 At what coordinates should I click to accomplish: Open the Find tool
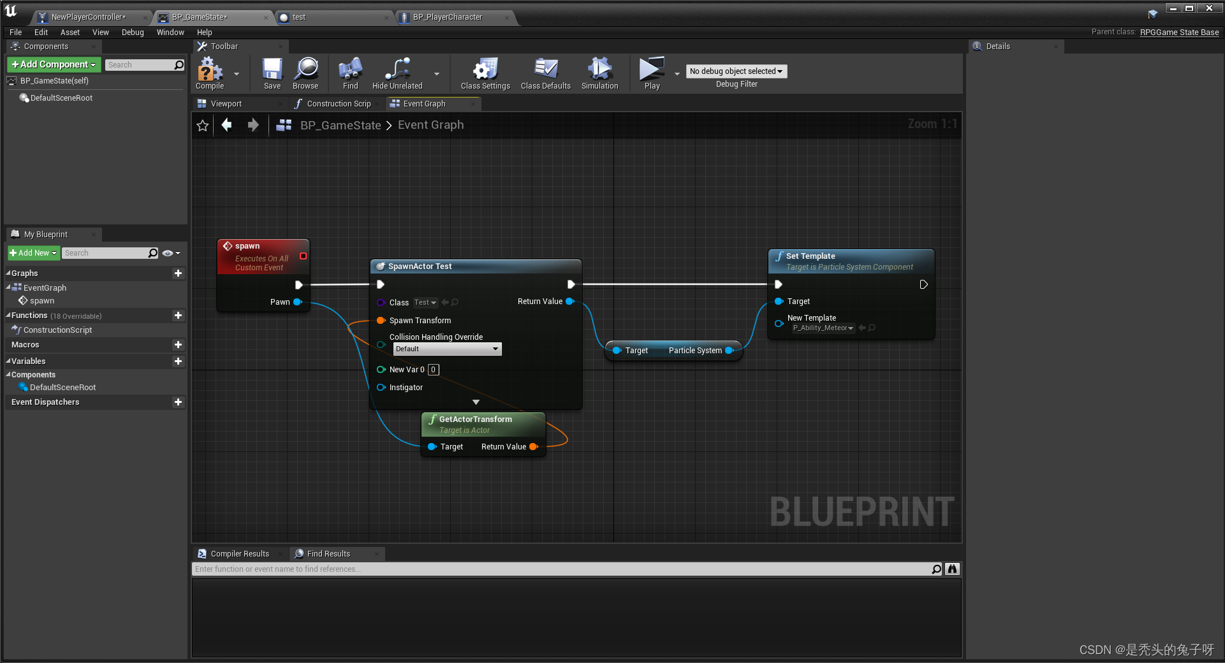tap(349, 72)
